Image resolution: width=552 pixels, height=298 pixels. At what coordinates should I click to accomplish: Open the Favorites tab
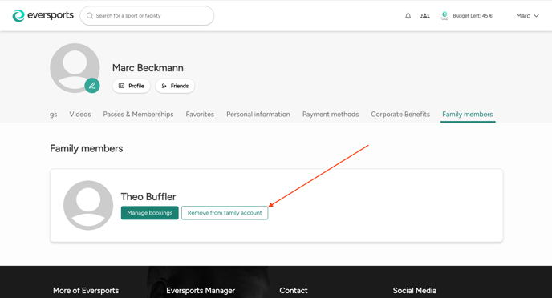tap(200, 115)
